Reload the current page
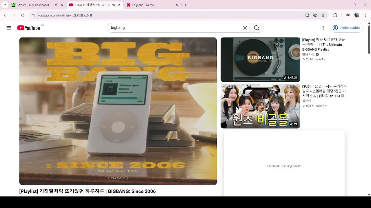Screen dimensions: 371x208 [x=23, y=15]
